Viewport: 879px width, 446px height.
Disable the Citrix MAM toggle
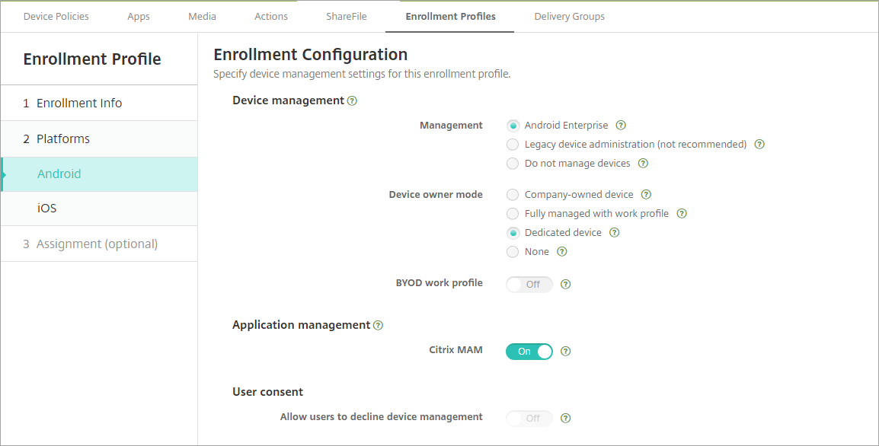[x=529, y=352]
